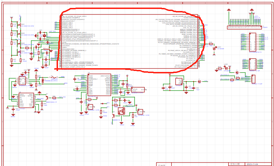Click the SW1 push-button switch symbol
Image resolution: width=274 pixels, height=166 pixels.
pos(18,25)
